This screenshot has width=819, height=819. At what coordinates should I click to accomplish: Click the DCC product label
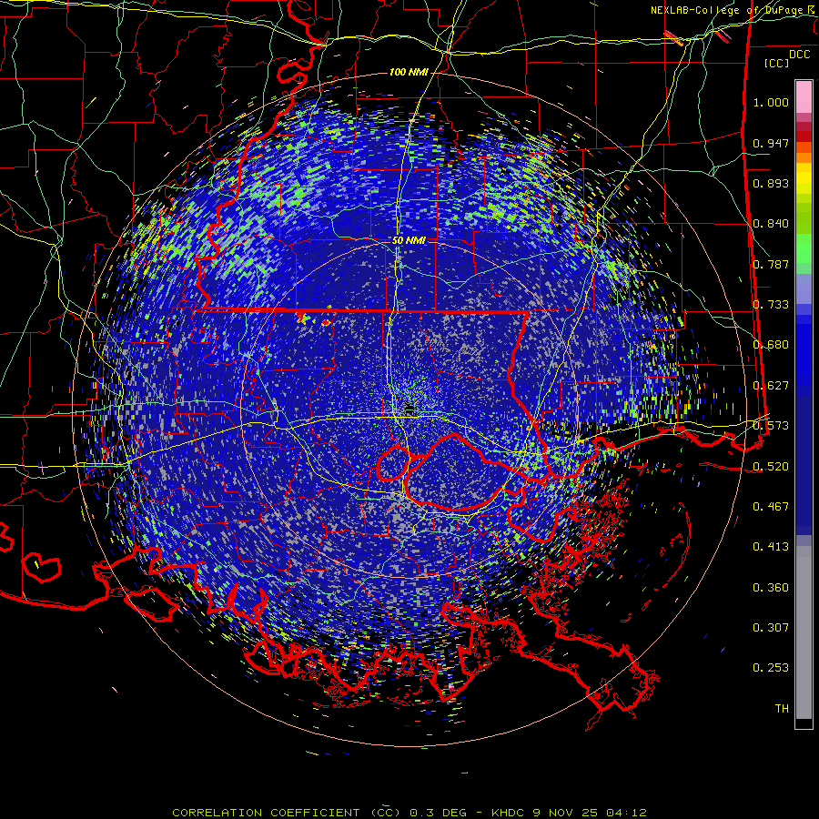pos(799,55)
